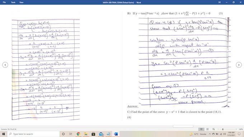Switch to Read Mode view button
The image size is (244, 137).
(x=201, y=129)
